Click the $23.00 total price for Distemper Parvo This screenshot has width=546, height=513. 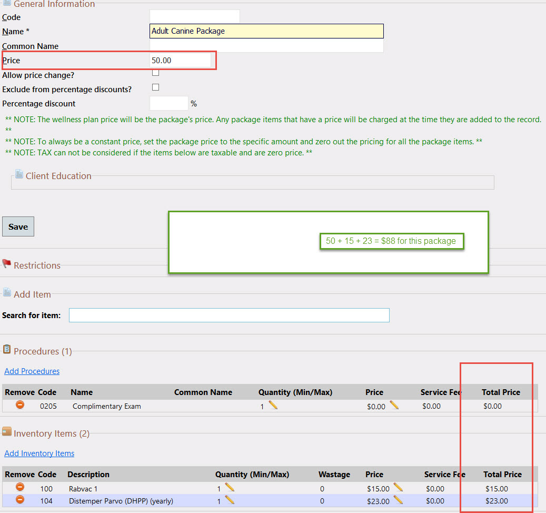click(497, 501)
